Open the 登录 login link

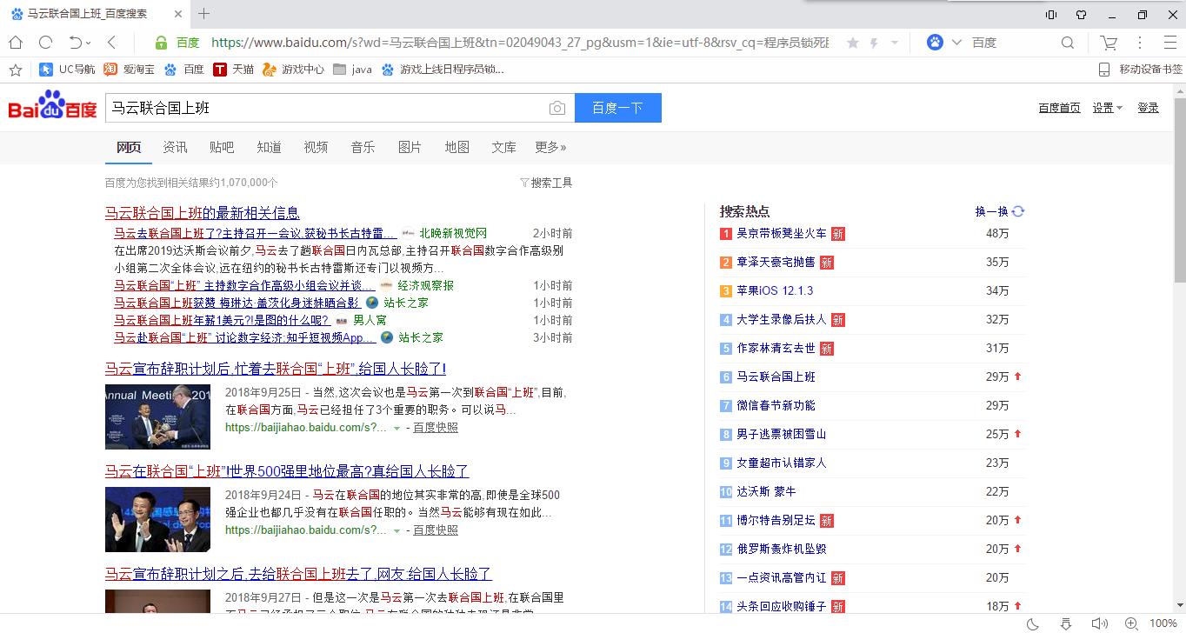1148,108
